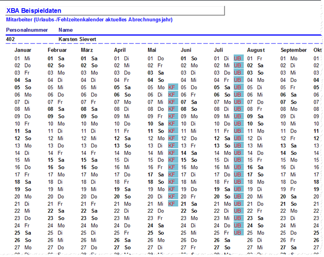Select Mai 01 Do entry
Screen dimensions: 324x257
pyautogui.click(x=156, y=58)
